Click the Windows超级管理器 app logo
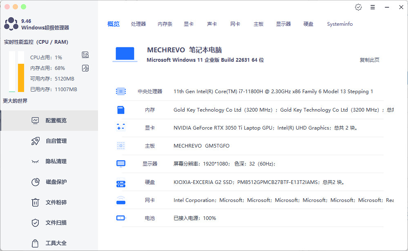The image size is (408, 251). click(x=11, y=24)
